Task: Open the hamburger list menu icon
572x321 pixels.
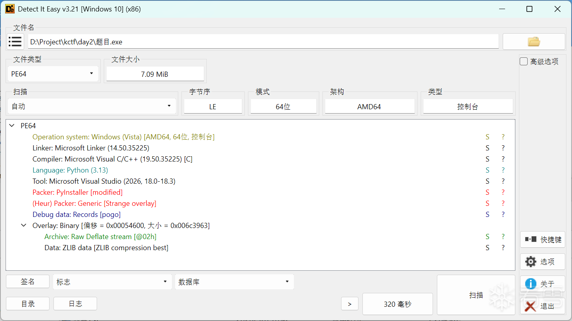Action: point(15,41)
